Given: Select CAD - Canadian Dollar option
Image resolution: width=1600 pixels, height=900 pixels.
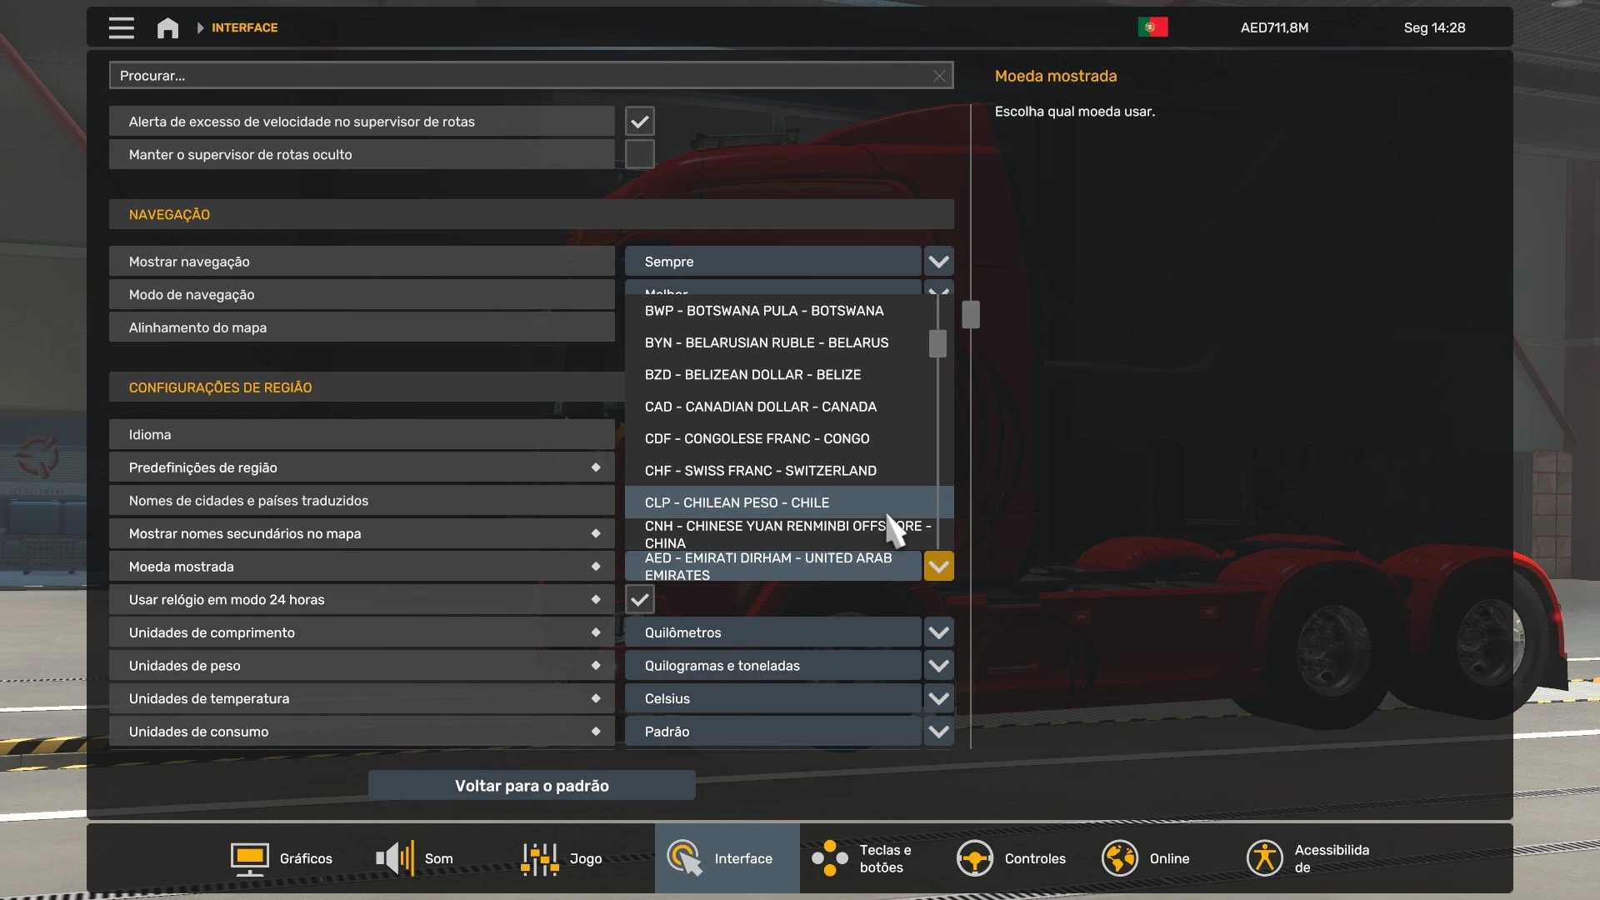Looking at the screenshot, I should [x=760, y=407].
